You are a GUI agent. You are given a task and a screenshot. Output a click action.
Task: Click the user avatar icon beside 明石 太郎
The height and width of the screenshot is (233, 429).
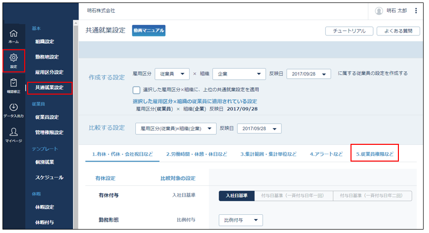[x=379, y=11]
